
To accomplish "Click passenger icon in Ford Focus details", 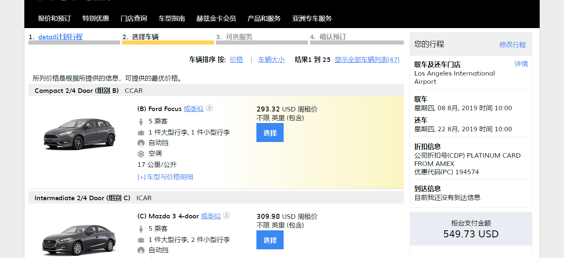I will click(141, 121).
